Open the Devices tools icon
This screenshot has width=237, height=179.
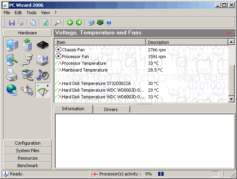coord(27,75)
